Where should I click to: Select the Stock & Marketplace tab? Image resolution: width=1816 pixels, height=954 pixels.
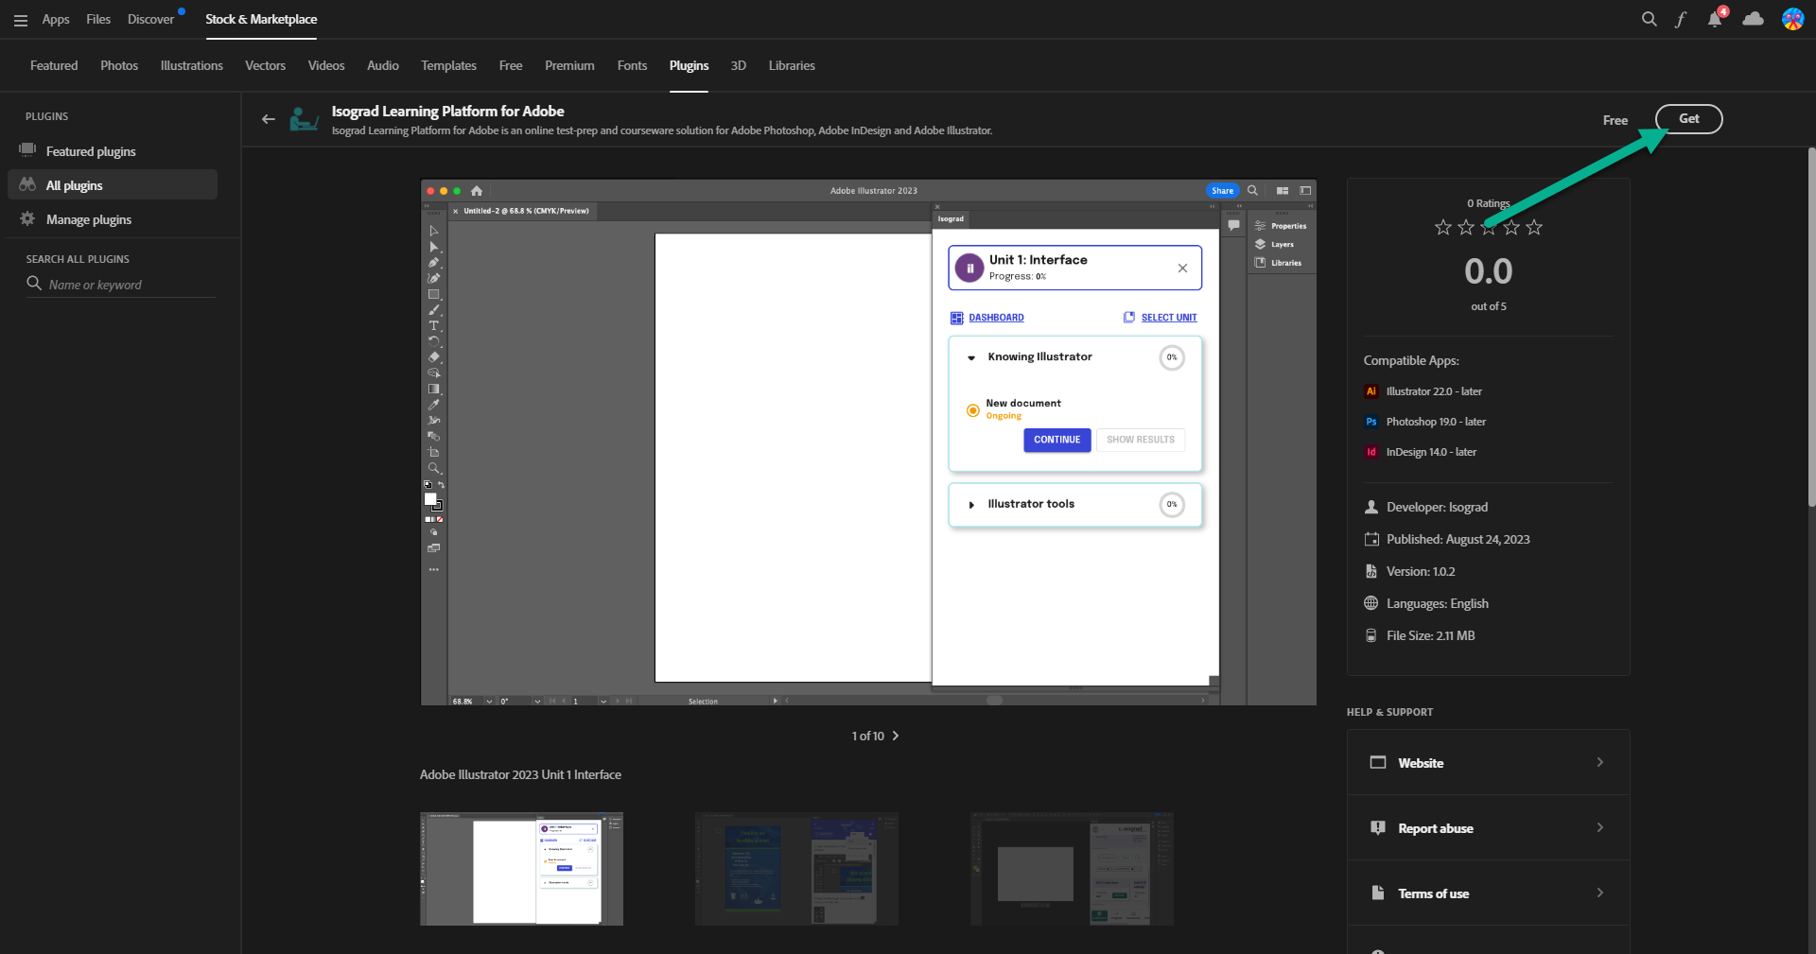click(261, 19)
